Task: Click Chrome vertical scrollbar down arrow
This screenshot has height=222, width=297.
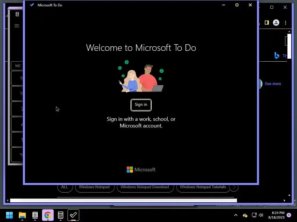Action: [x=289, y=195]
